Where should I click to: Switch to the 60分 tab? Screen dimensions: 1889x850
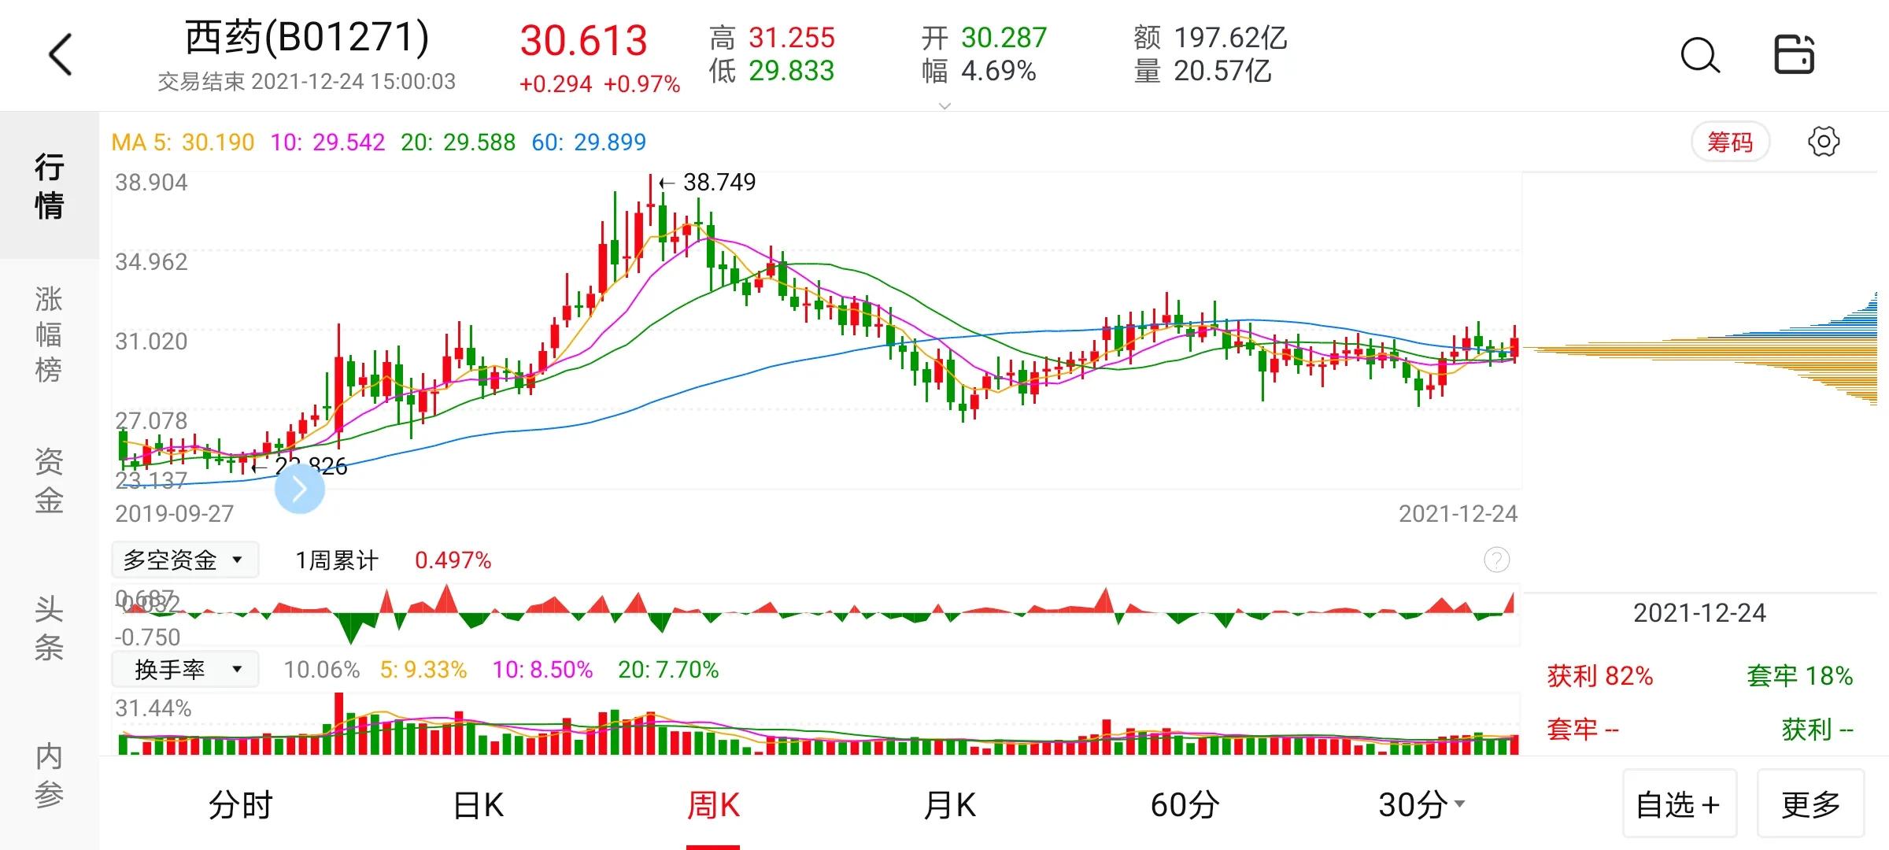click(1185, 804)
